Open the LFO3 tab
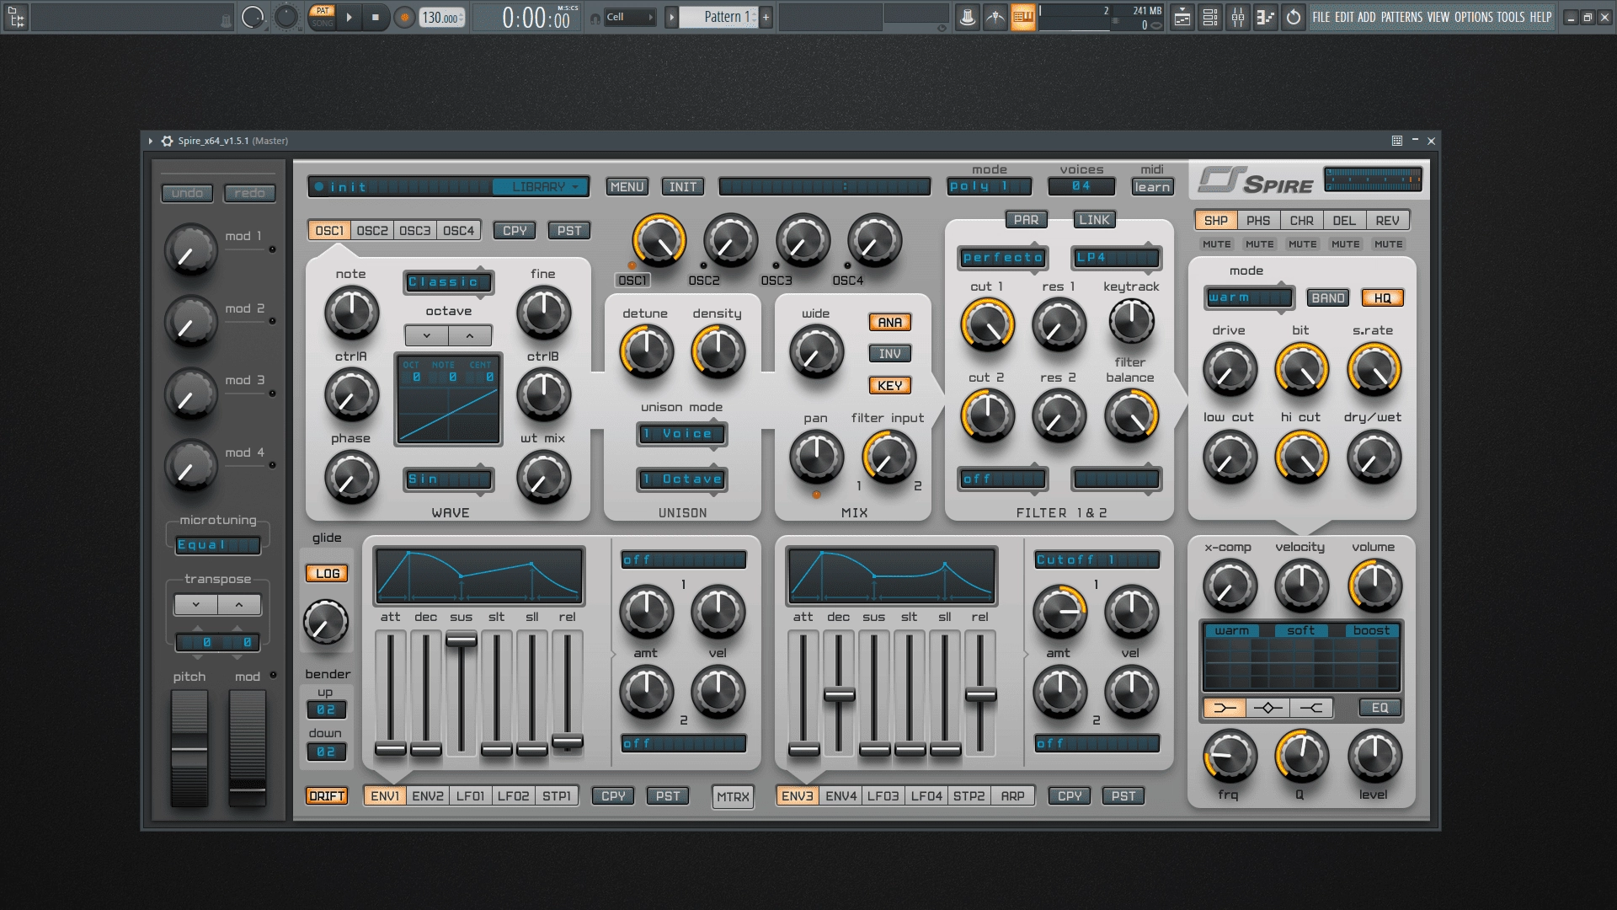Image resolution: width=1617 pixels, height=910 pixels. (883, 795)
